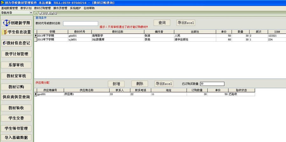Export textbook list with top 导出Excel
Screen dimensions: 286x142
(186, 23)
